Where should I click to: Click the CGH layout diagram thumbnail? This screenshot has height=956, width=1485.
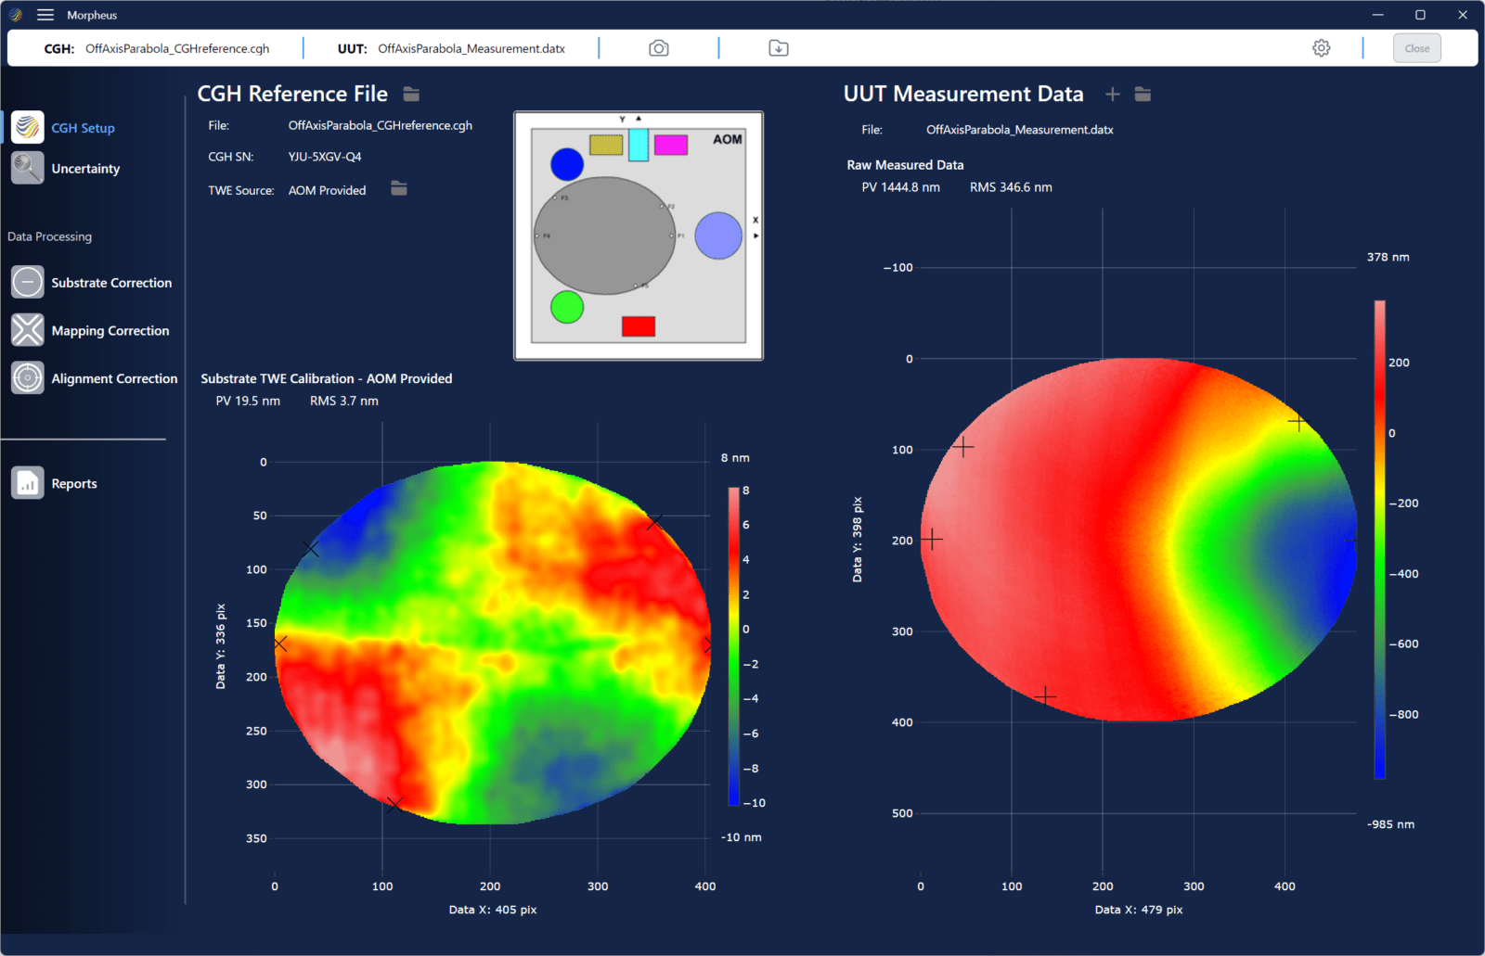click(x=639, y=236)
